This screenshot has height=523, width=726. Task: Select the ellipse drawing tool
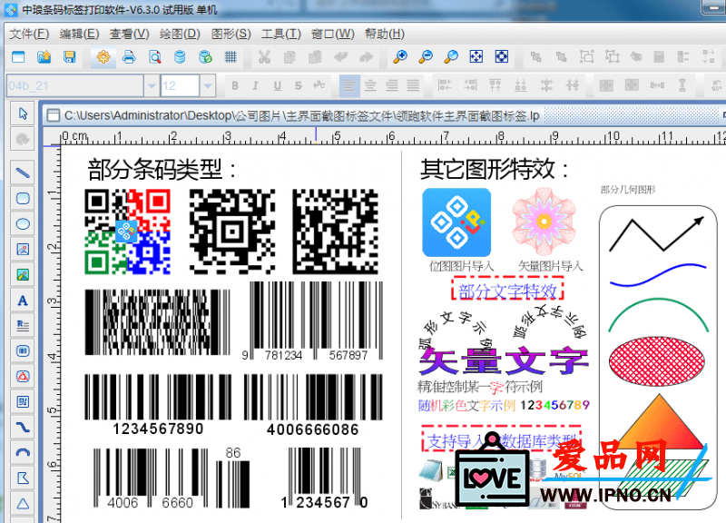pos(23,224)
